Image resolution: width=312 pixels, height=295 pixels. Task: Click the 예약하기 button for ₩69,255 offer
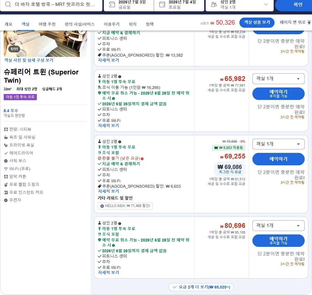pyautogui.click(x=278, y=159)
